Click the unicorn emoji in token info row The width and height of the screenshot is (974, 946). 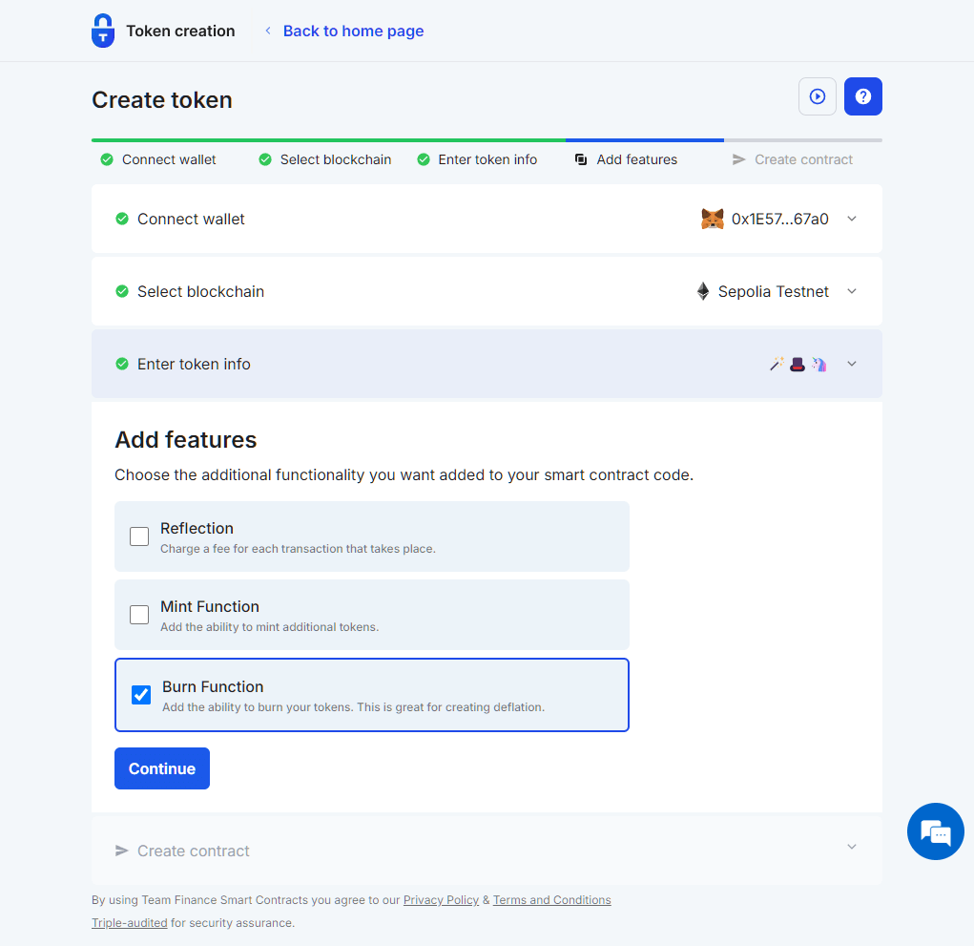819,364
